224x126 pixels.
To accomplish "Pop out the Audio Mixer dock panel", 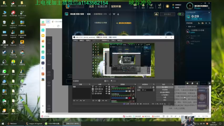I will click(135, 84).
